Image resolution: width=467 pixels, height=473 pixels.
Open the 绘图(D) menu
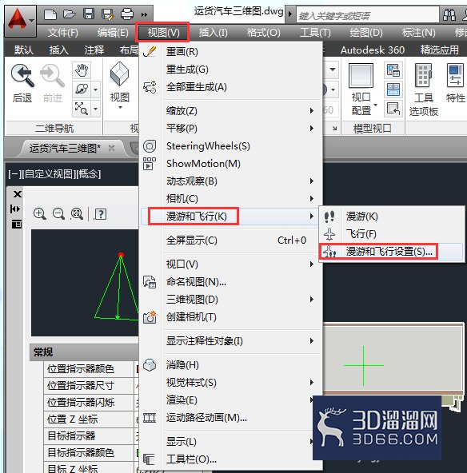tap(366, 32)
